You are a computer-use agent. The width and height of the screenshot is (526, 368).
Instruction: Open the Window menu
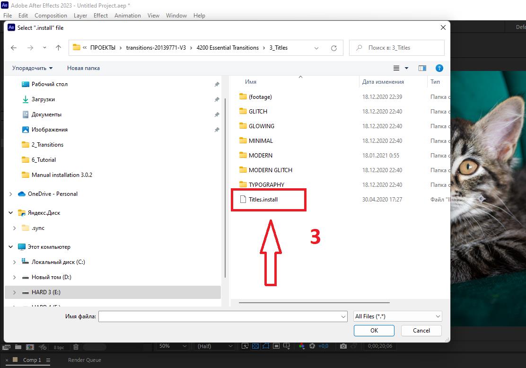click(176, 16)
